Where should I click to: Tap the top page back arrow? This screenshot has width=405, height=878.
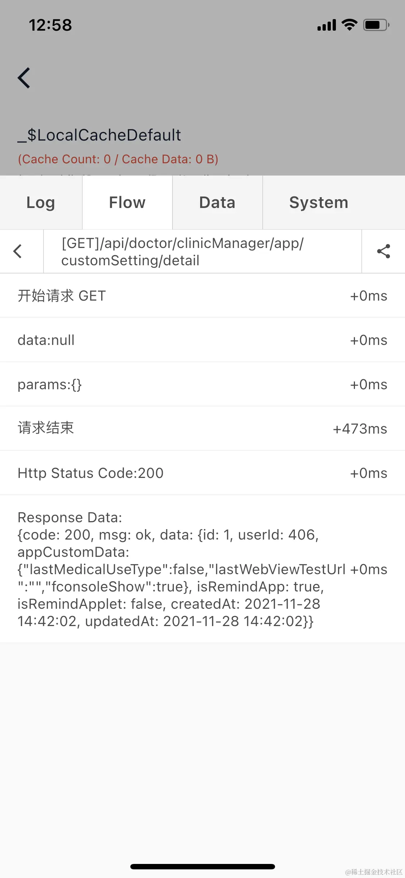pyautogui.click(x=24, y=78)
